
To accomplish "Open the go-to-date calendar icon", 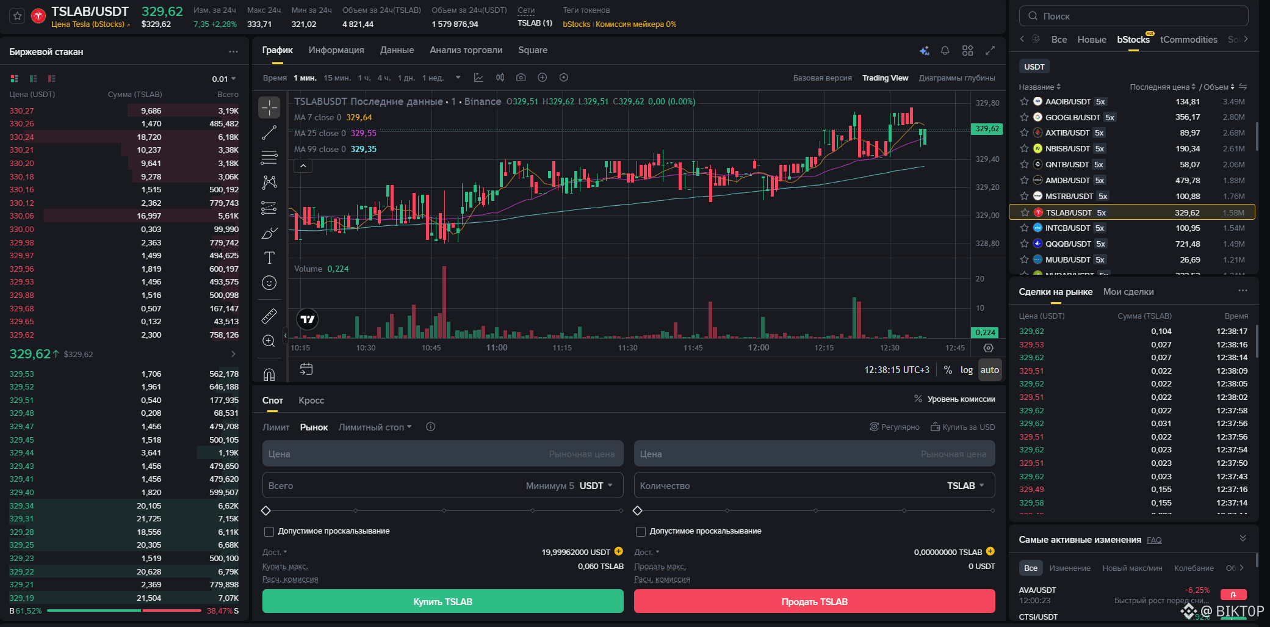I will coord(306,369).
